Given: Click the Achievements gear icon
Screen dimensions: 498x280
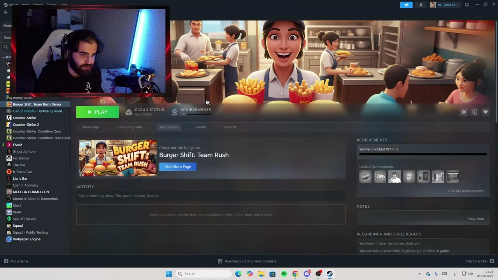Looking at the screenshot, I should [174, 112].
